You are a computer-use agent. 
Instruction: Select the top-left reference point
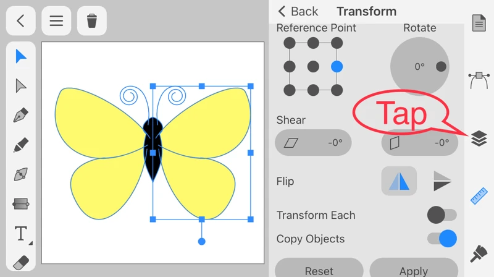(290, 43)
